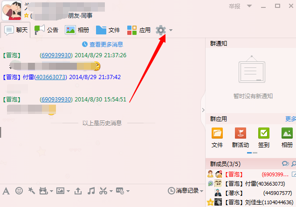Image resolution: width=296 pixels, height=207 pixels.
Task: Click the 群成员(3/5) header
Action: click(225, 164)
